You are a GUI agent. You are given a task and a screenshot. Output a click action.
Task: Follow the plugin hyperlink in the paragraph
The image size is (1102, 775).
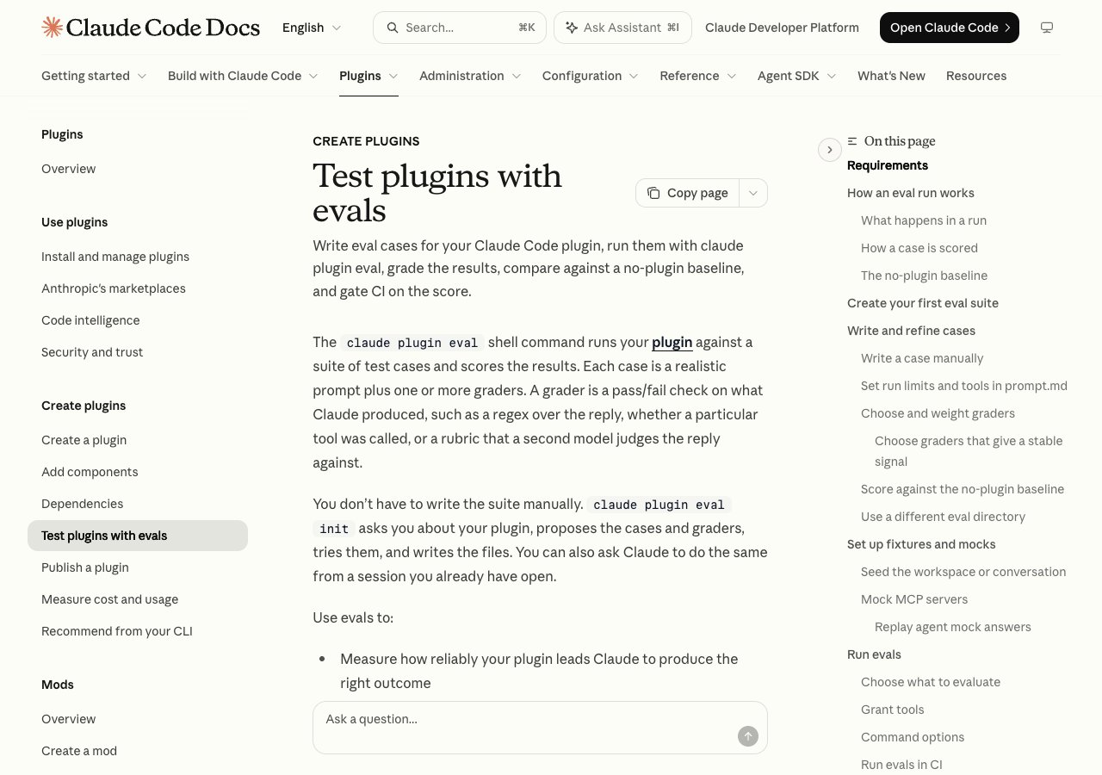(x=672, y=342)
